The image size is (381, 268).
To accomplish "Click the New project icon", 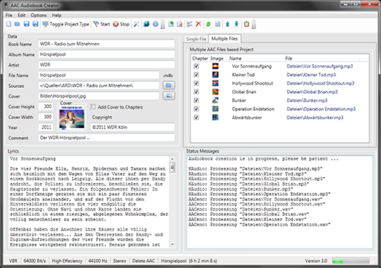I will [x=9, y=24].
